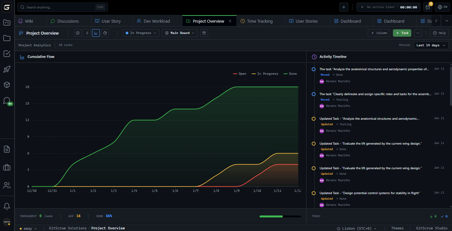Open the rocket icon in left sidebar
452x231 pixels.
7,69
